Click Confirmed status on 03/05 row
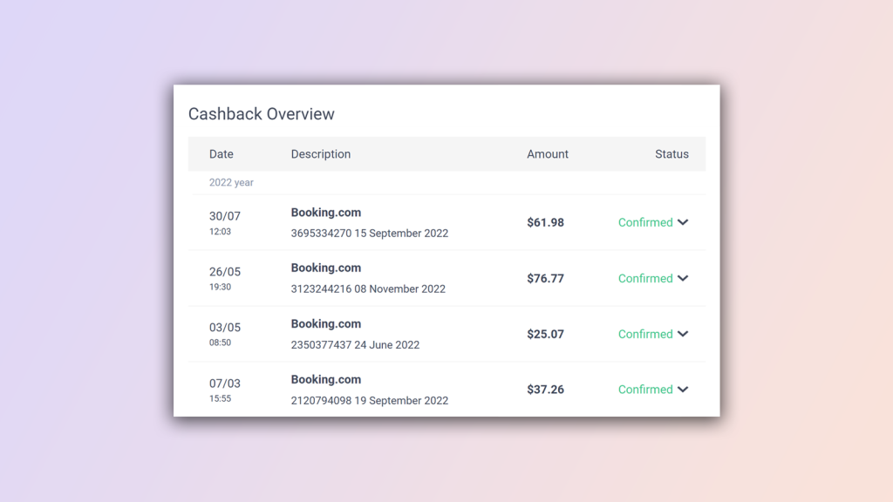This screenshot has width=893, height=502. point(645,334)
